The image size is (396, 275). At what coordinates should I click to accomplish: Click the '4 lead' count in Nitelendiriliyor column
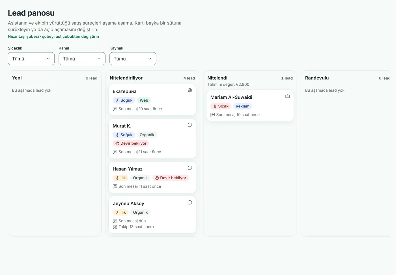coord(189,78)
